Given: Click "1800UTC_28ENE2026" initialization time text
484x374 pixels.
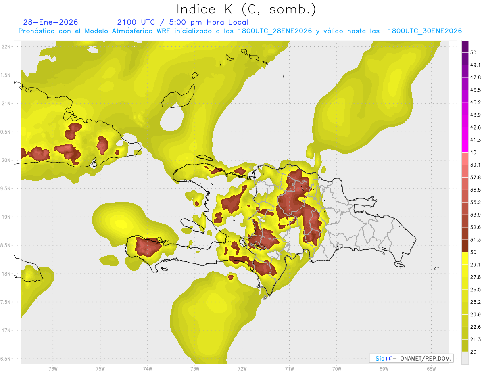Looking at the screenshot, I should 275,31.
